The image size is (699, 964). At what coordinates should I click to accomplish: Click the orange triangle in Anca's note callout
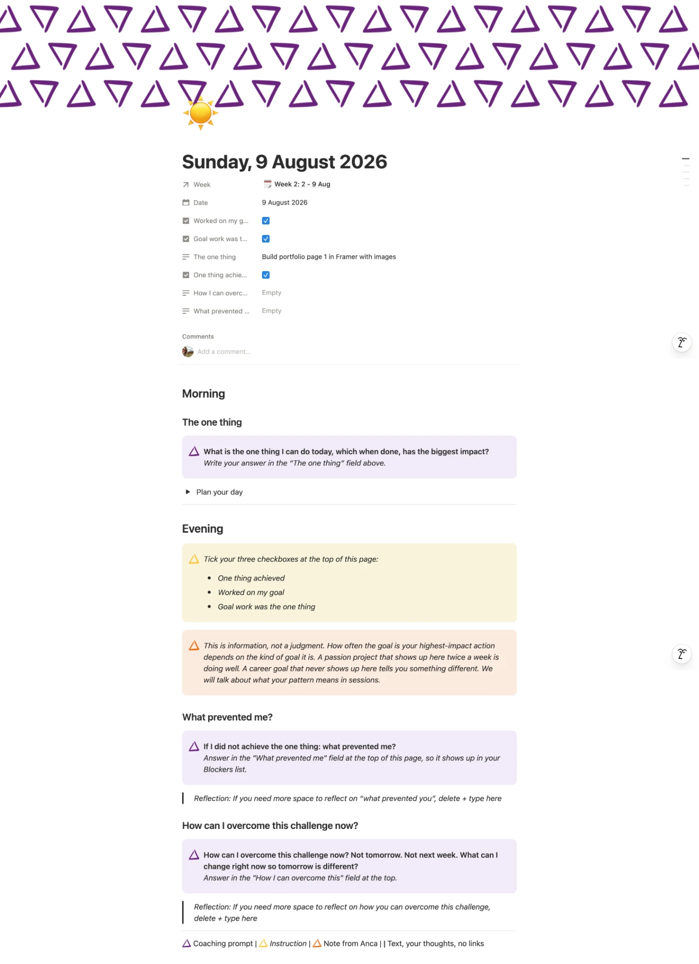[x=194, y=645]
